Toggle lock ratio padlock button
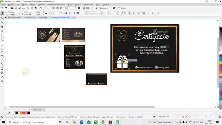The width and height of the screenshot is (222, 125). point(46,13)
